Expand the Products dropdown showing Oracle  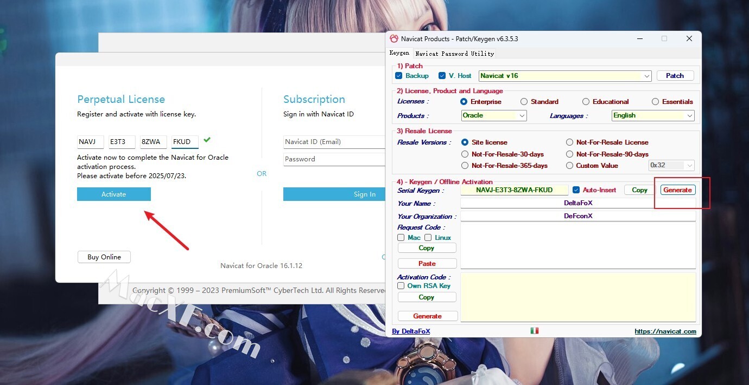(x=494, y=115)
